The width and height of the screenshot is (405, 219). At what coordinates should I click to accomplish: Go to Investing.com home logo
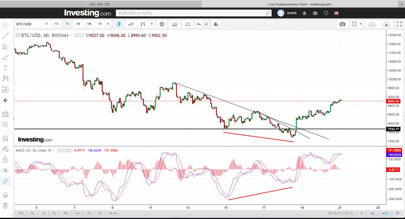coord(87,13)
